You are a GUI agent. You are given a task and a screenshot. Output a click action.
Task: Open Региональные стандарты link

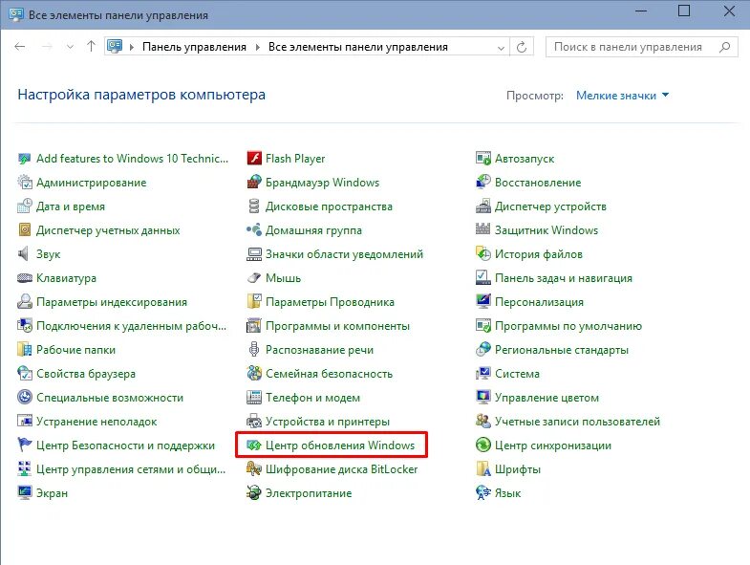(562, 350)
